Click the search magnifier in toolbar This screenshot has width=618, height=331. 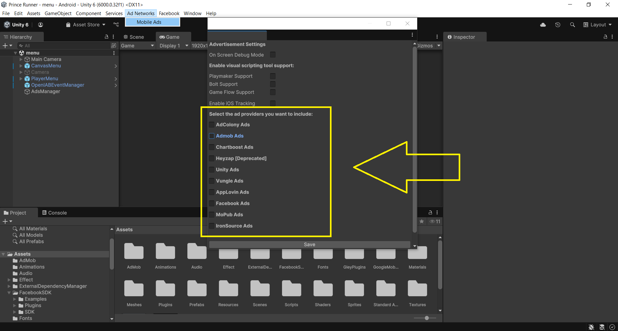pyautogui.click(x=572, y=25)
